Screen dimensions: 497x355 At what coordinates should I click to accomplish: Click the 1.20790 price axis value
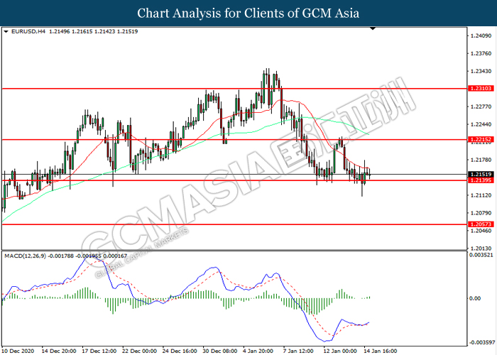481,213
